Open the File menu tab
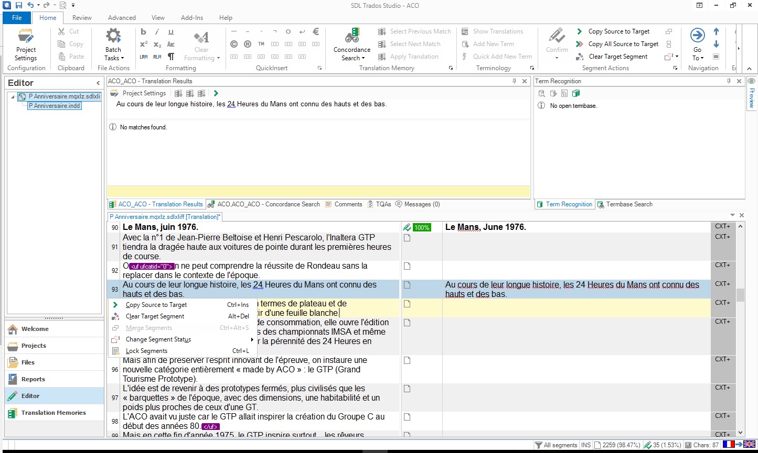758x453 pixels. 17,17
